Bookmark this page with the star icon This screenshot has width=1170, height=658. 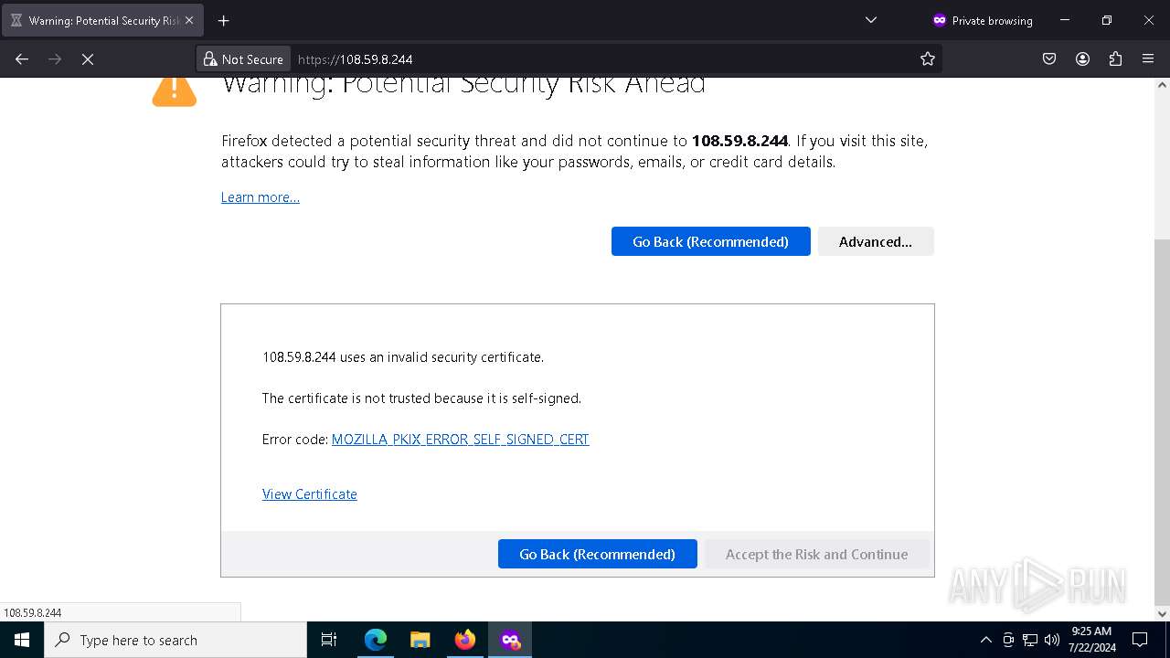pyautogui.click(x=928, y=58)
